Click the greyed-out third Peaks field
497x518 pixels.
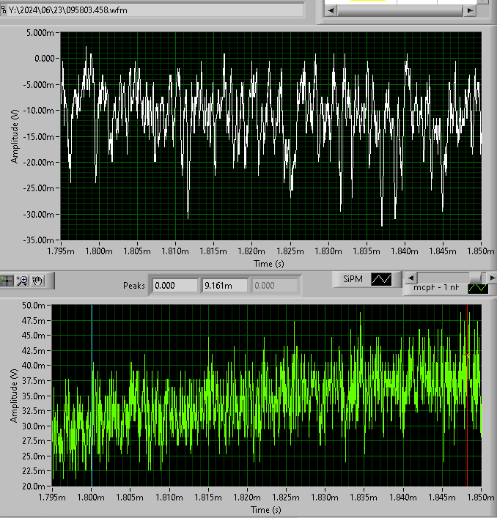pyautogui.click(x=274, y=285)
